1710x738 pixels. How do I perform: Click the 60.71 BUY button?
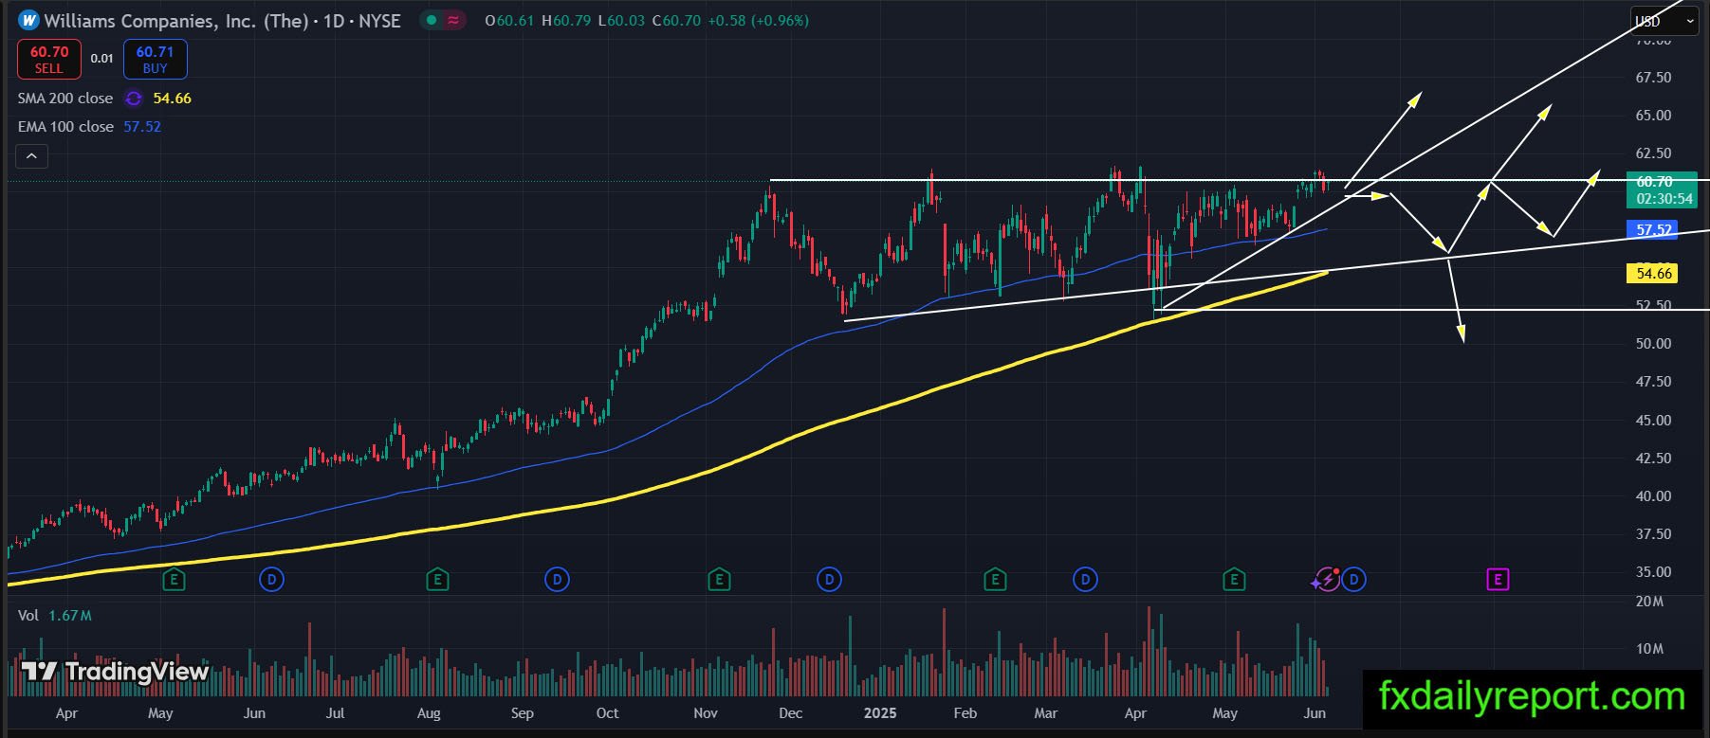(x=155, y=59)
